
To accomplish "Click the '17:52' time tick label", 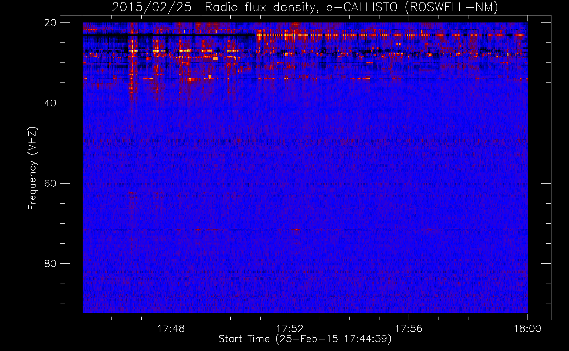I will 290,329.
